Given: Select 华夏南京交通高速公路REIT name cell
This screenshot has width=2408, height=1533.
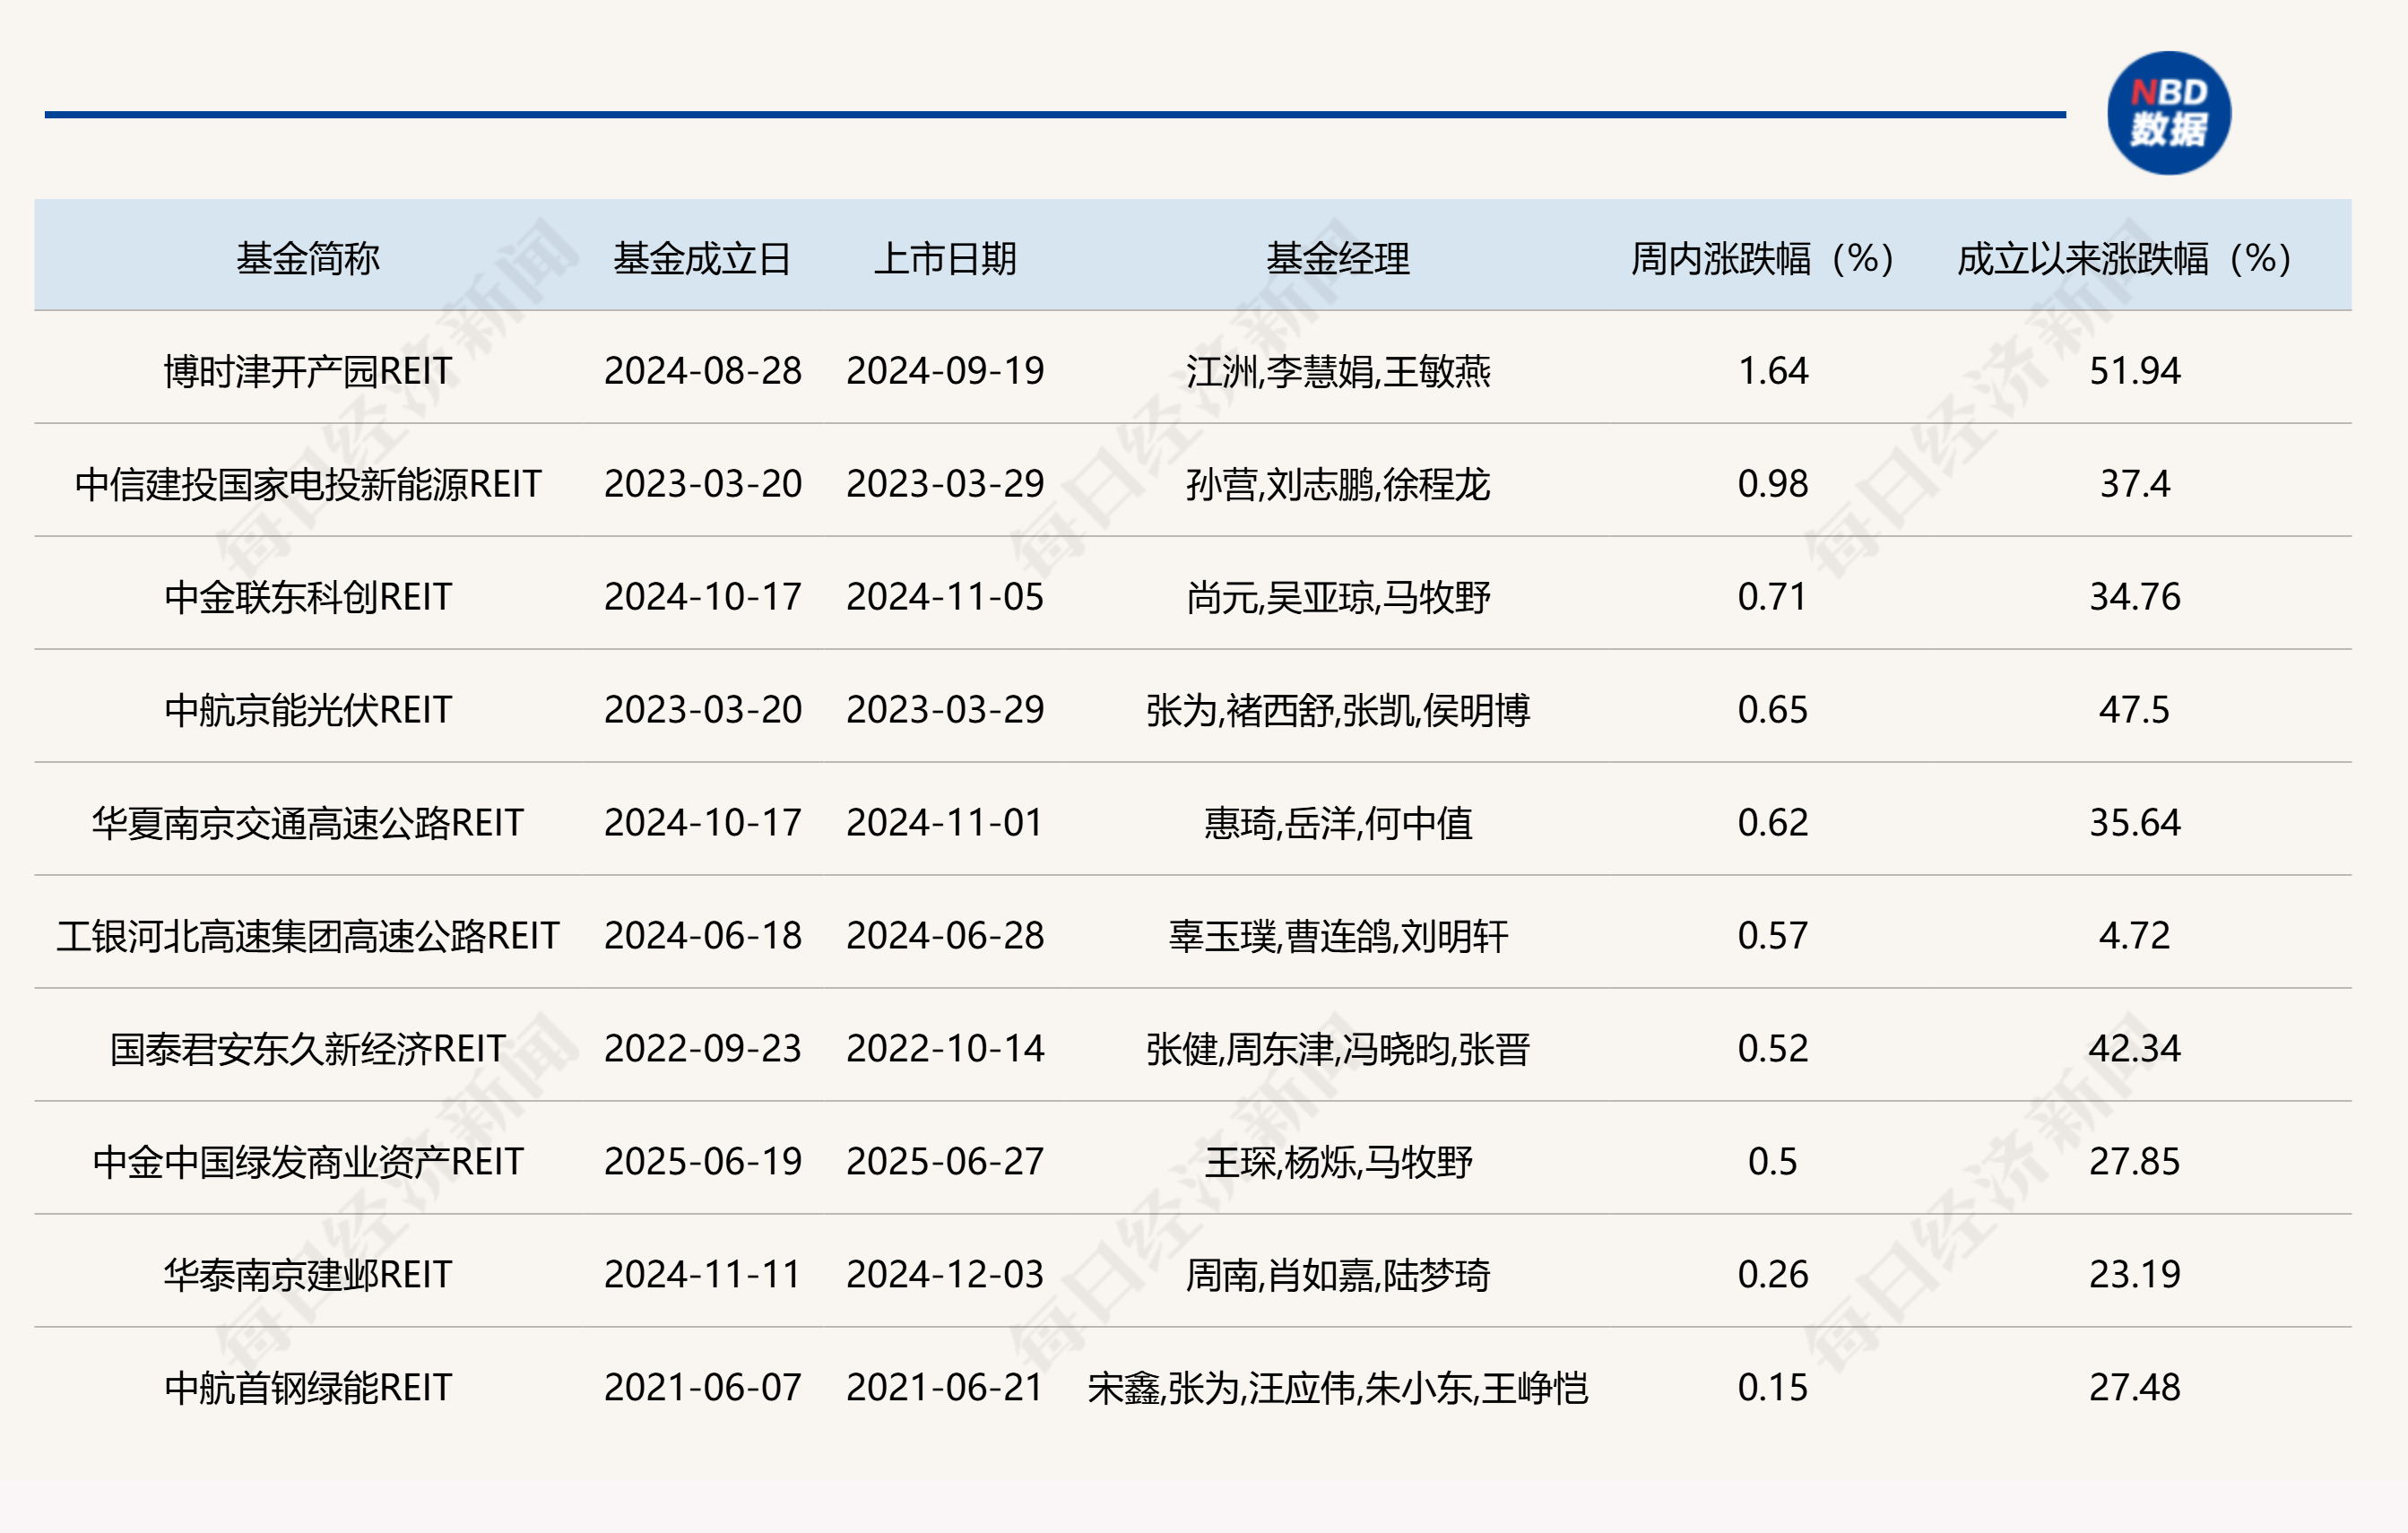Looking at the screenshot, I should (x=307, y=823).
